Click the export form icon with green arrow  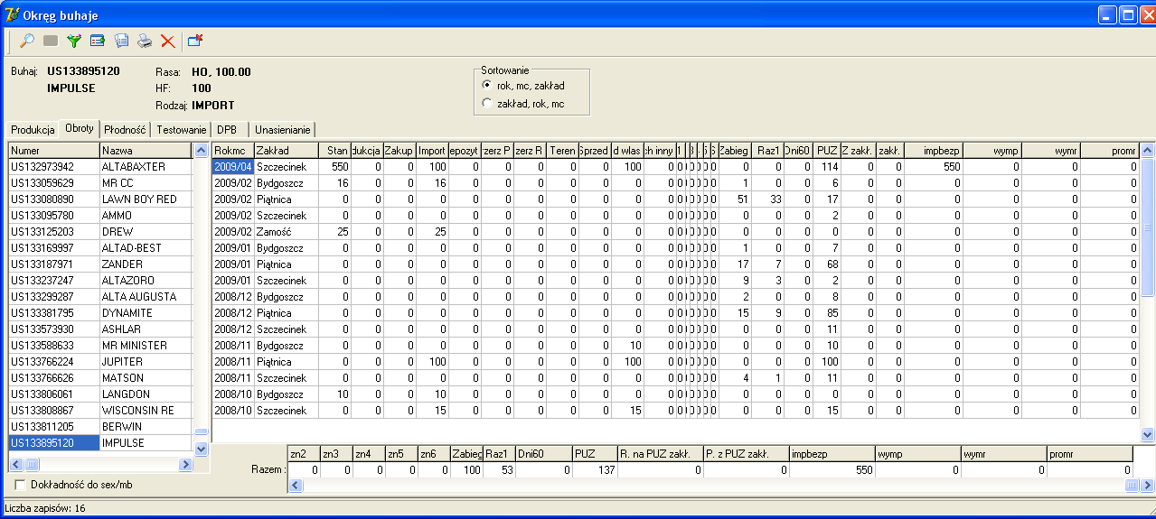[x=98, y=41]
